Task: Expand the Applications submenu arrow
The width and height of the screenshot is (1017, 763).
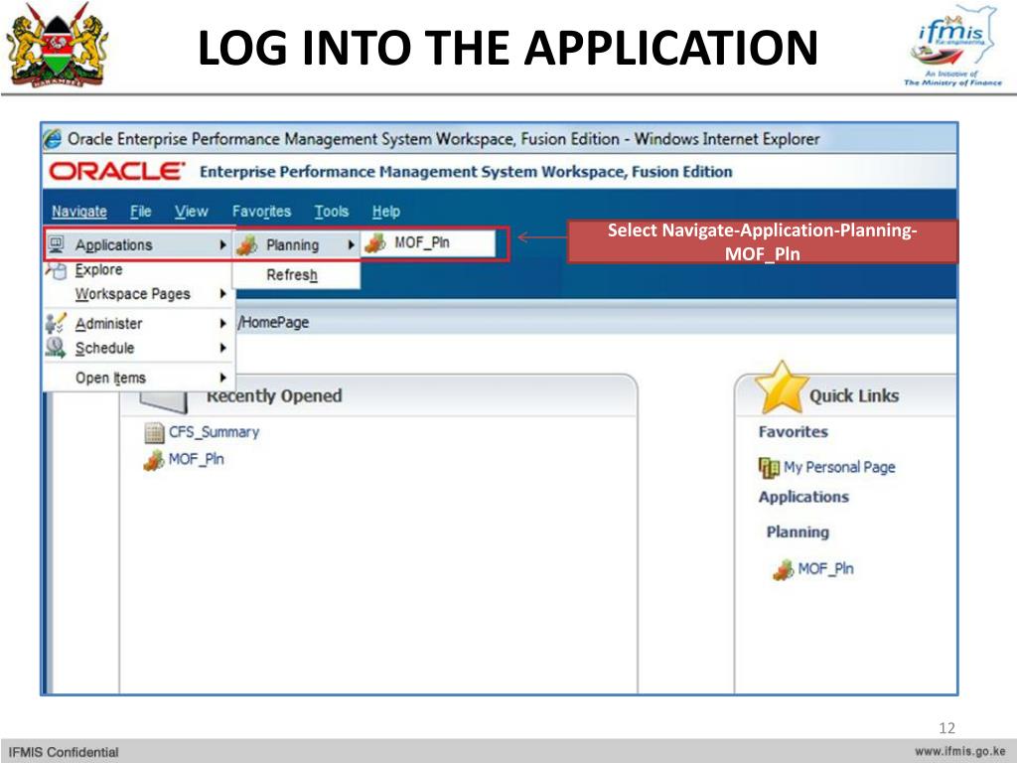Action: pyautogui.click(x=222, y=244)
